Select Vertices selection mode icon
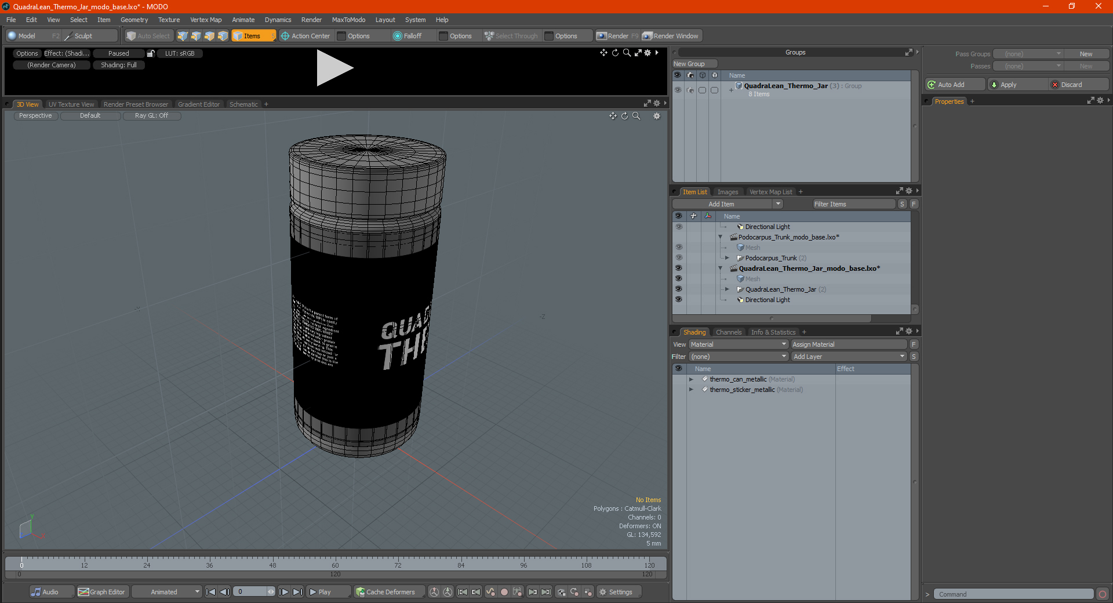 [183, 36]
